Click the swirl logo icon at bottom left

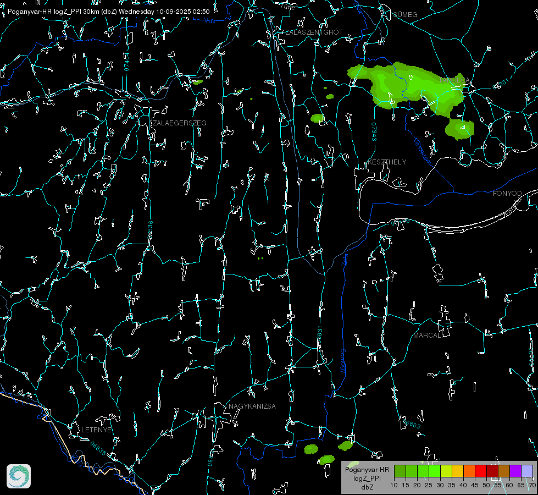tap(19, 476)
